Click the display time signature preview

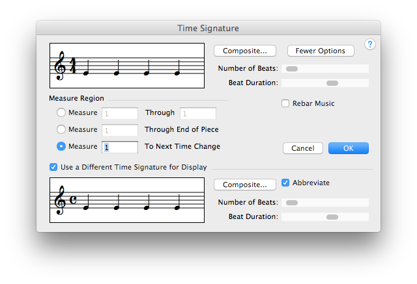click(x=128, y=200)
